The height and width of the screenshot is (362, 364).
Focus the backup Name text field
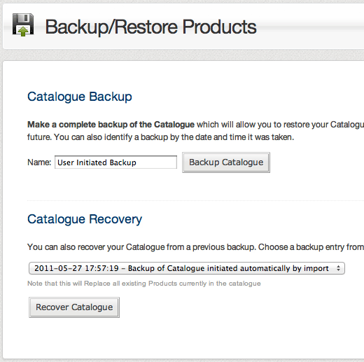(115, 162)
